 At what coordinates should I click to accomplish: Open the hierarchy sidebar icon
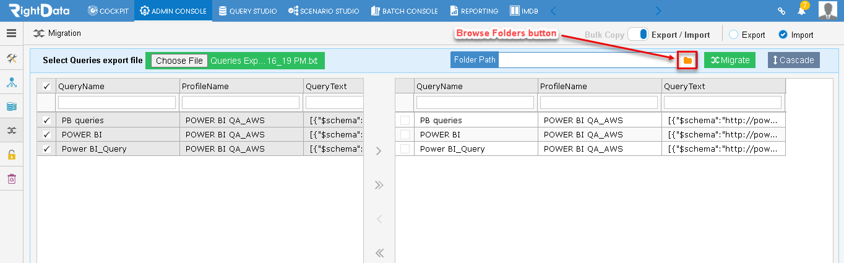[11, 82]
